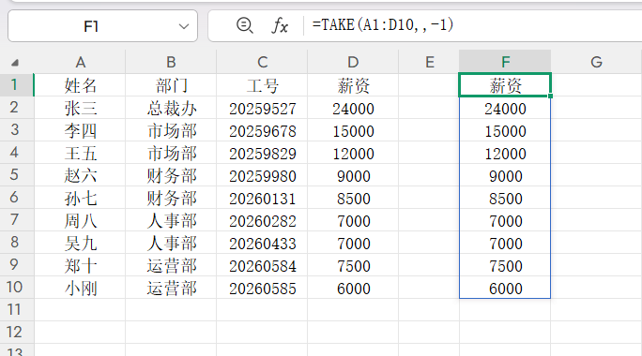Select column A header
642x356 pixels.
[81, 62]
